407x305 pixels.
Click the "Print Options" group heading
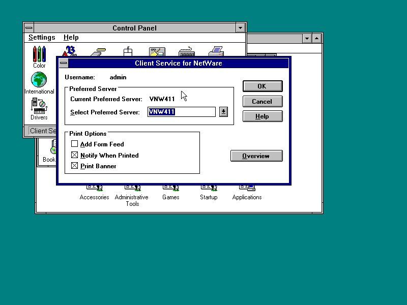tap(88, 134)
